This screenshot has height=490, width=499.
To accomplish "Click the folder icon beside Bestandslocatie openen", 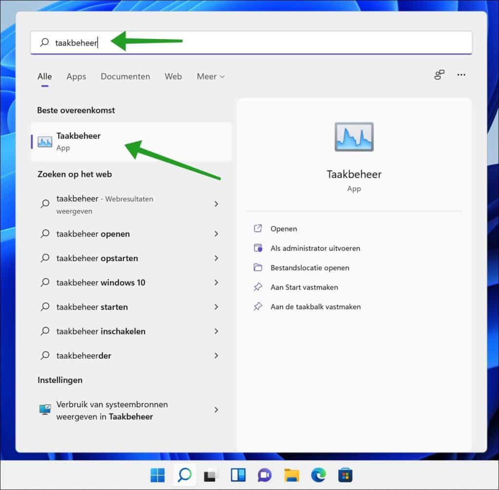I will tap(258, 267).
